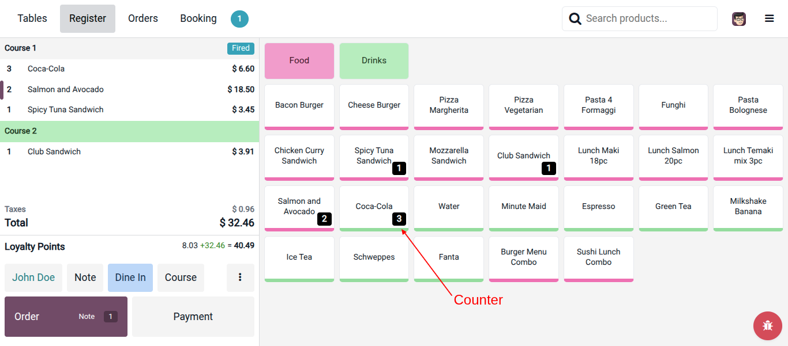Switch to the Tables tab
The image size is (788, 346).
pos(32,18)
